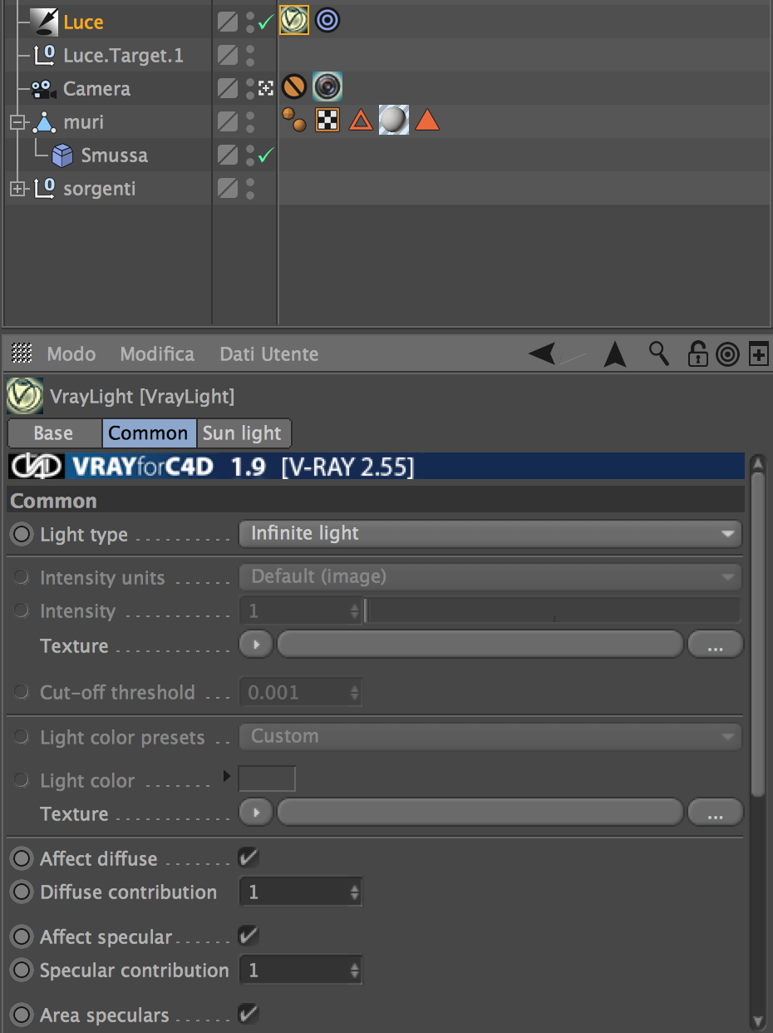773x1033 pixels.
Task: Collapse the muri tree node
Action: point(18,122)
